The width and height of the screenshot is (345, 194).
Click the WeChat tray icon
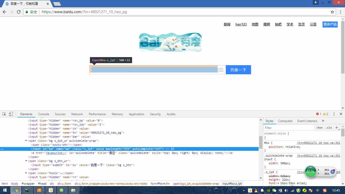point(274,190)
